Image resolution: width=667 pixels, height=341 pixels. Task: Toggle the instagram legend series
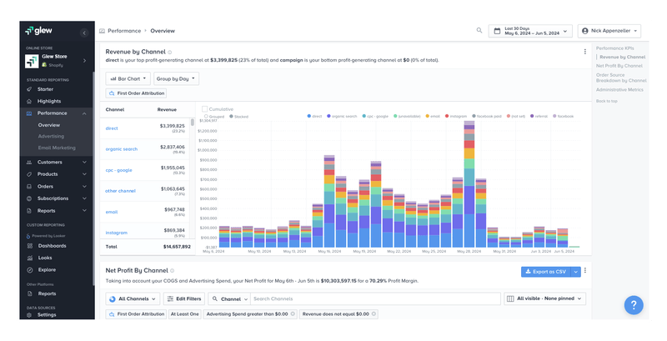click(456, 116)
